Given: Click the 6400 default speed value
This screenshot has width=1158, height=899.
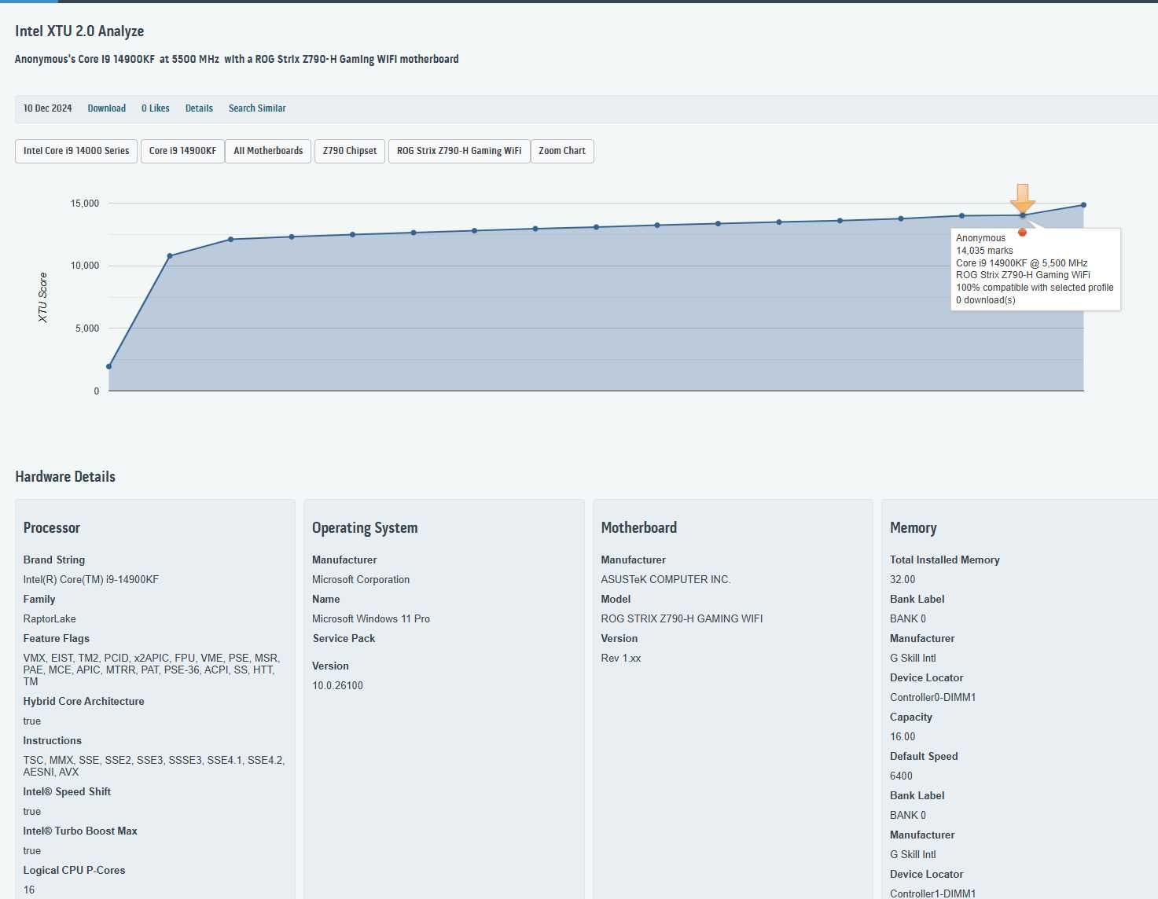Looking at the screenshot, I should tap(901, 776).
